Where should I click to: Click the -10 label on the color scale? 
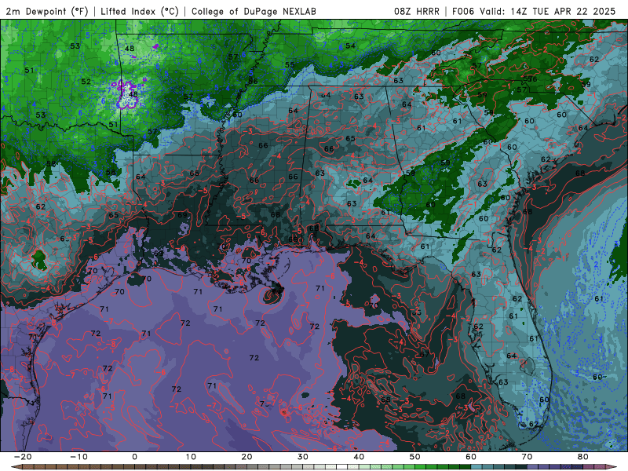pos(78,457)
